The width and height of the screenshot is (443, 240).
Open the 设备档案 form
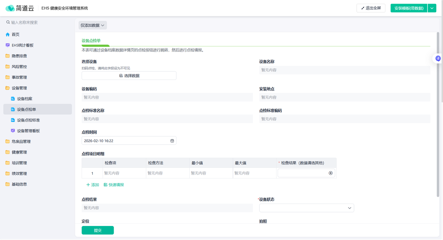coord(37,99)
